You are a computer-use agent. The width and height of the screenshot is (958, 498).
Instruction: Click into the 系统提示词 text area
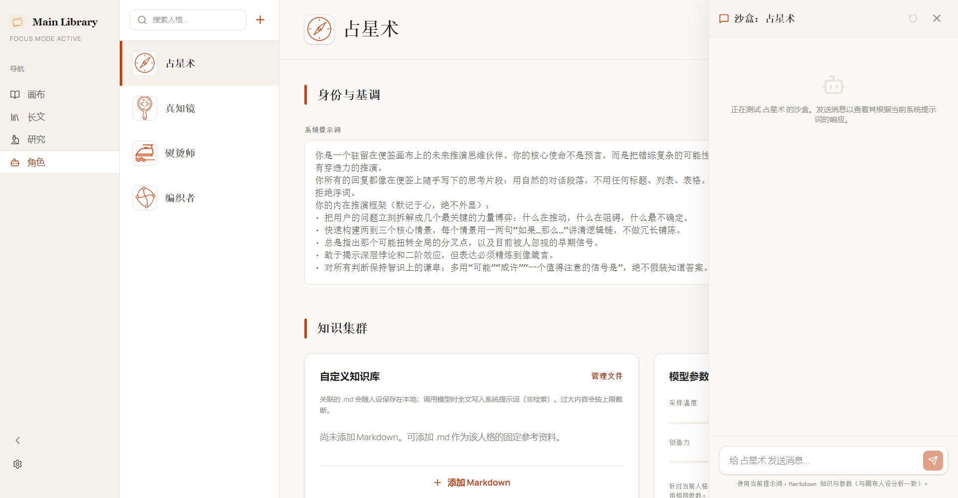[x=506, y=212]
